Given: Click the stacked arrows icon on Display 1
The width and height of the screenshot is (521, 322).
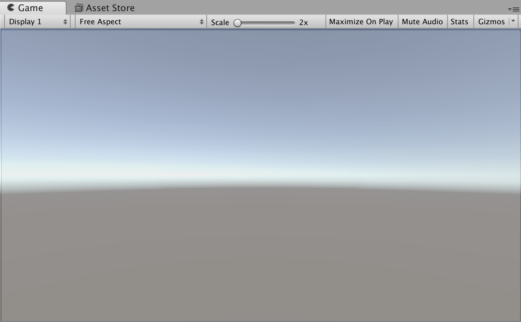Looking at the screenshot, I should pyautogui.click(x=65, y=21).
